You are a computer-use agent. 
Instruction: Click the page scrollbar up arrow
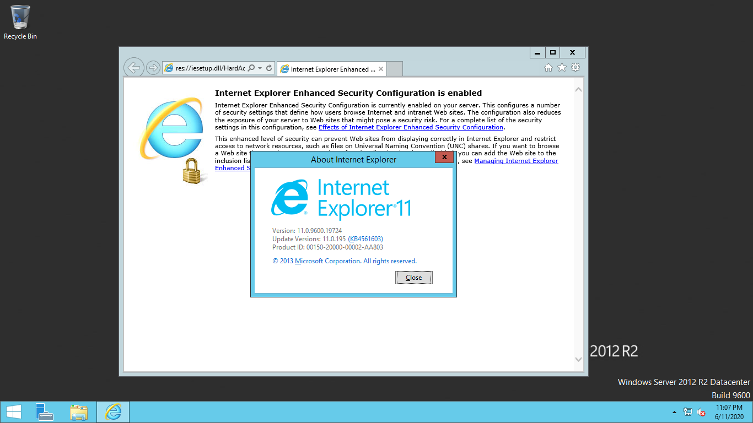(578, 89)
